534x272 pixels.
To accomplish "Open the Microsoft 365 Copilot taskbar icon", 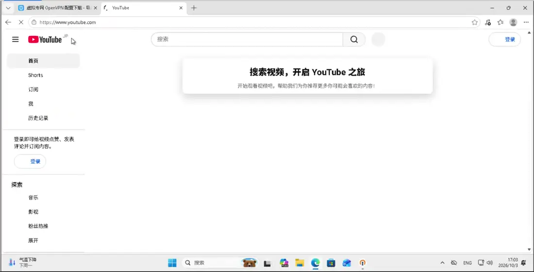I will click(284, 263).
